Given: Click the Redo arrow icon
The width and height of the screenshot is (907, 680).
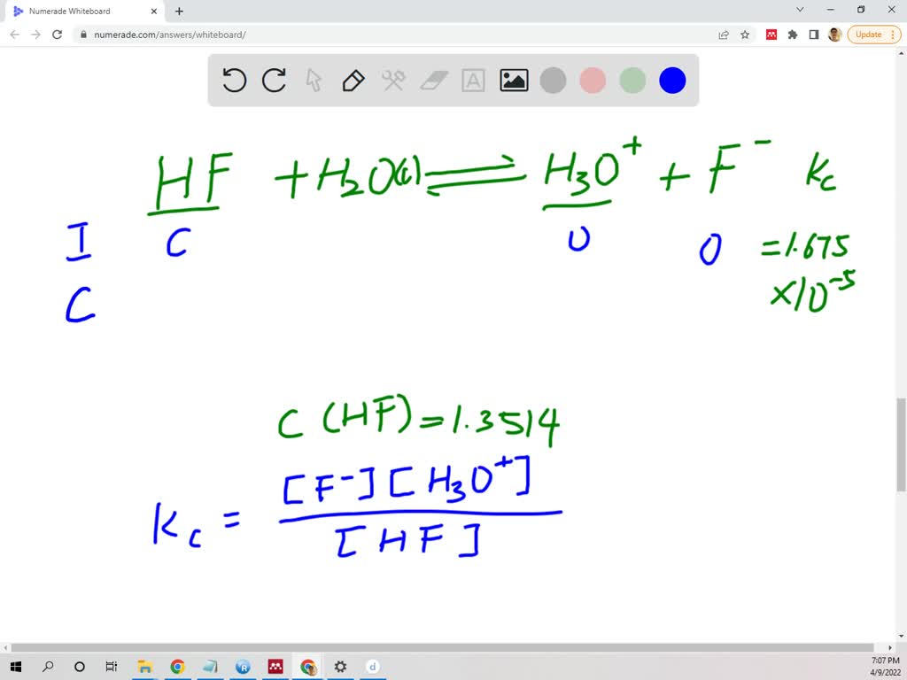Looking at the screenshot, I should point(274,81).
